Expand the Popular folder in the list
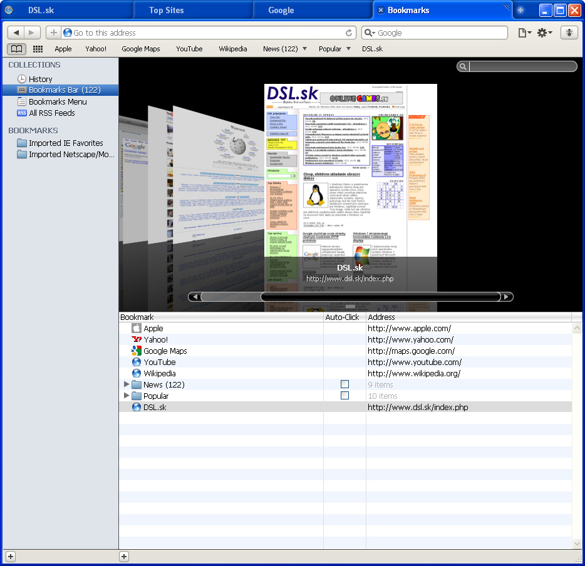This screenshot has height=566, width=585. click(127, 395)
